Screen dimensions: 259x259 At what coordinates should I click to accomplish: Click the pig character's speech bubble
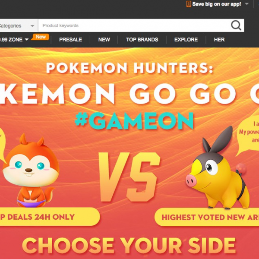[x=248, y=136]
